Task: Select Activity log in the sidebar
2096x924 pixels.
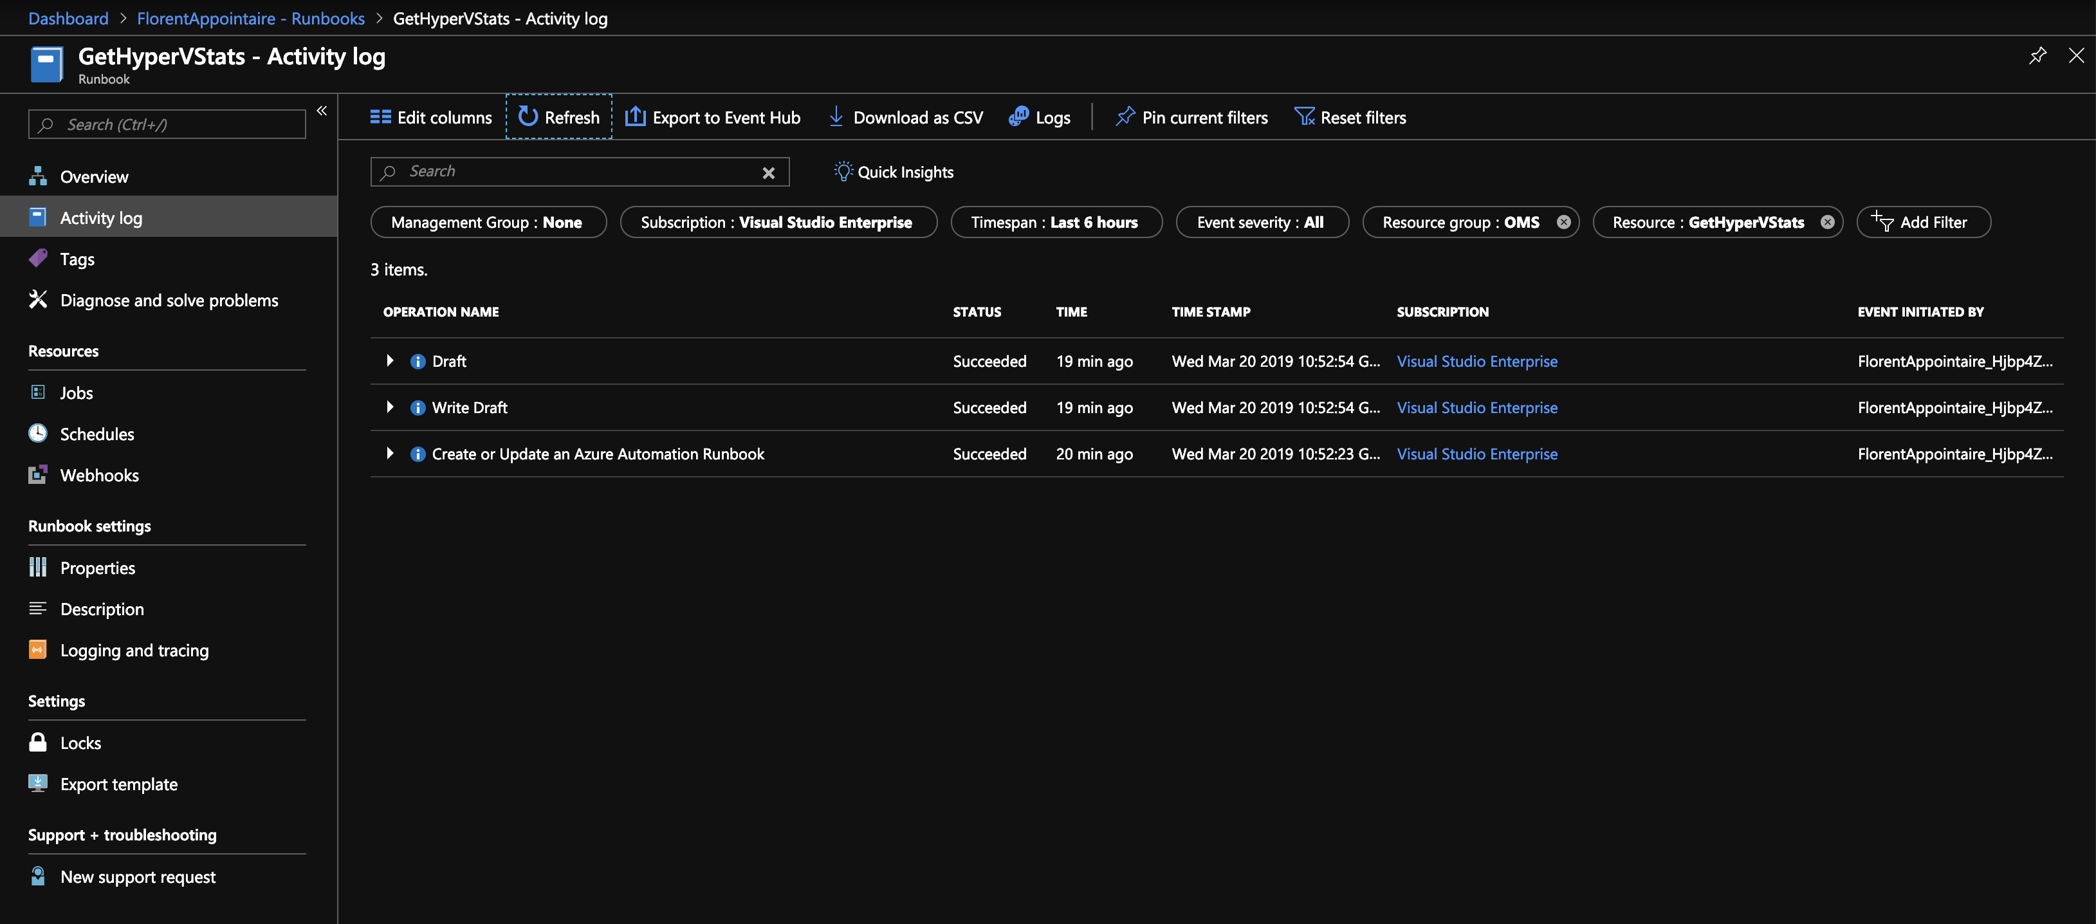Action: 169,217
